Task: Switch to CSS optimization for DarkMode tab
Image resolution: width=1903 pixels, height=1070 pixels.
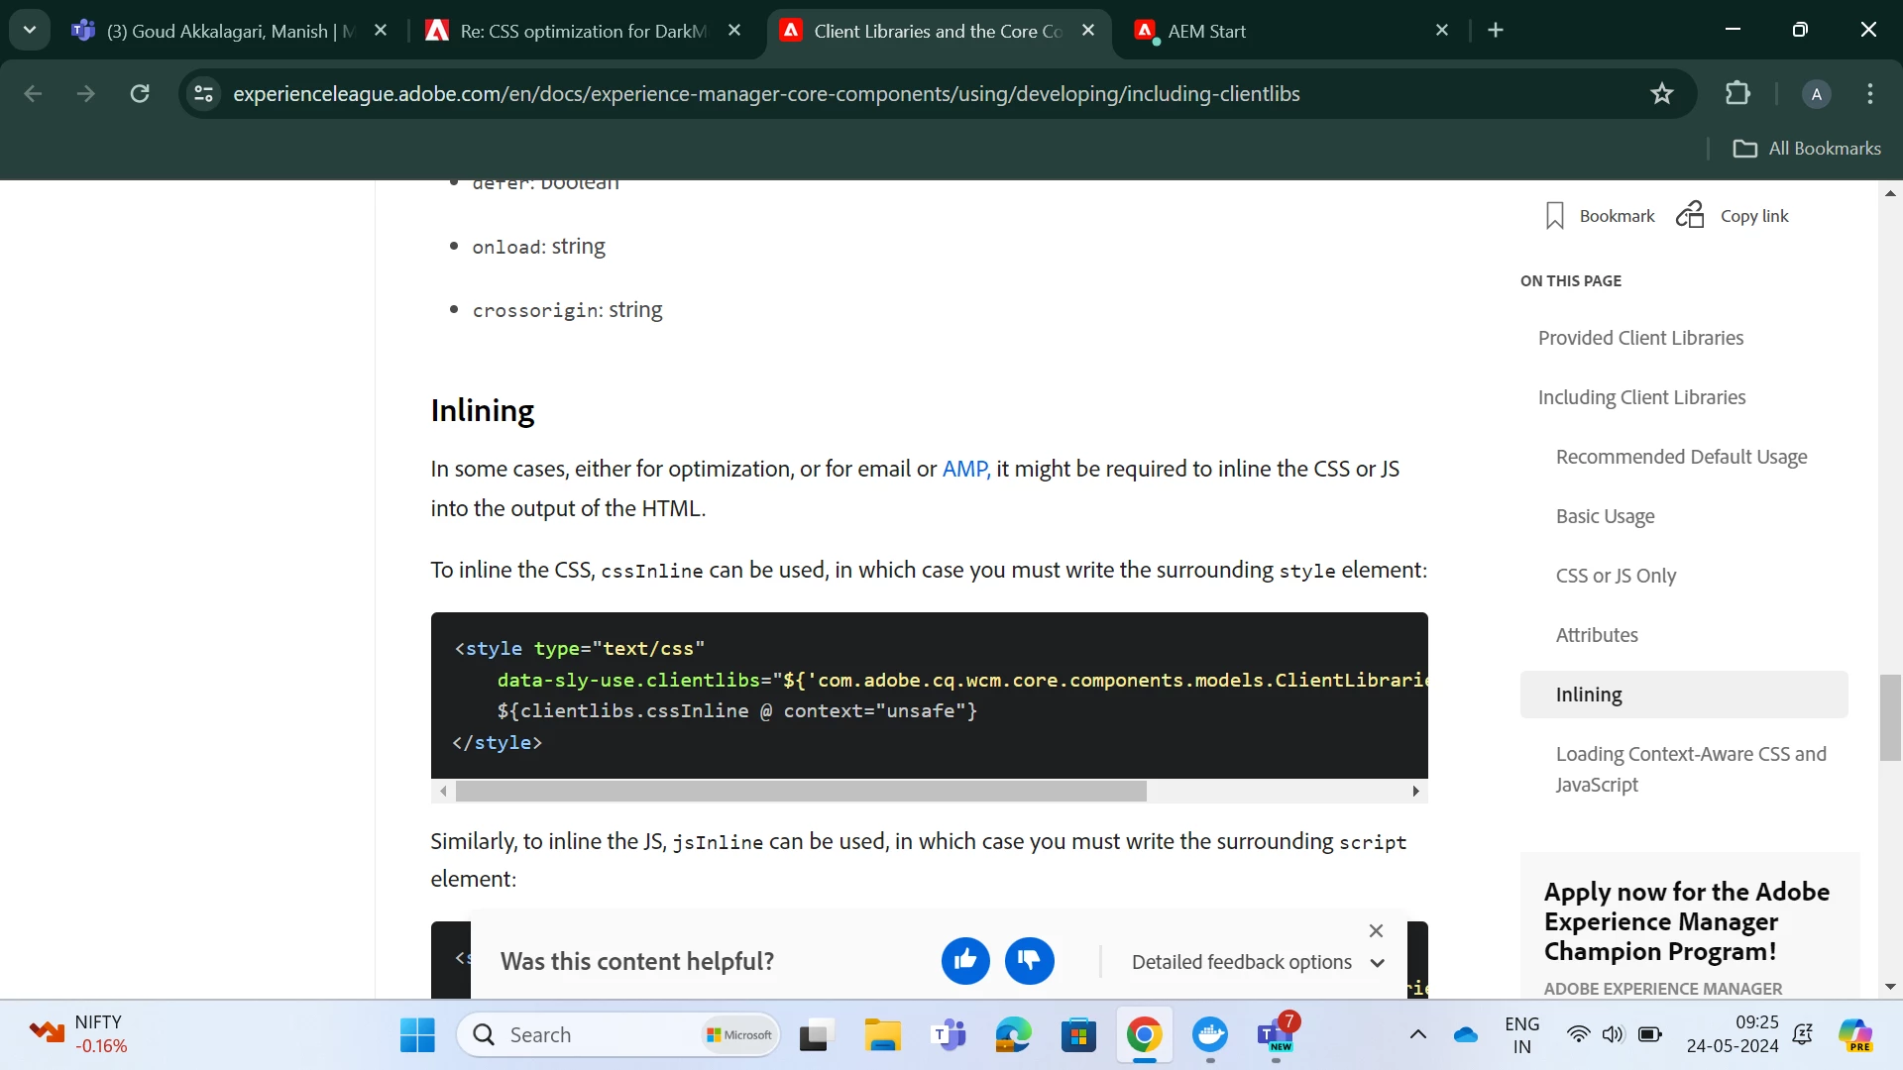Action: tap(583, 31)
